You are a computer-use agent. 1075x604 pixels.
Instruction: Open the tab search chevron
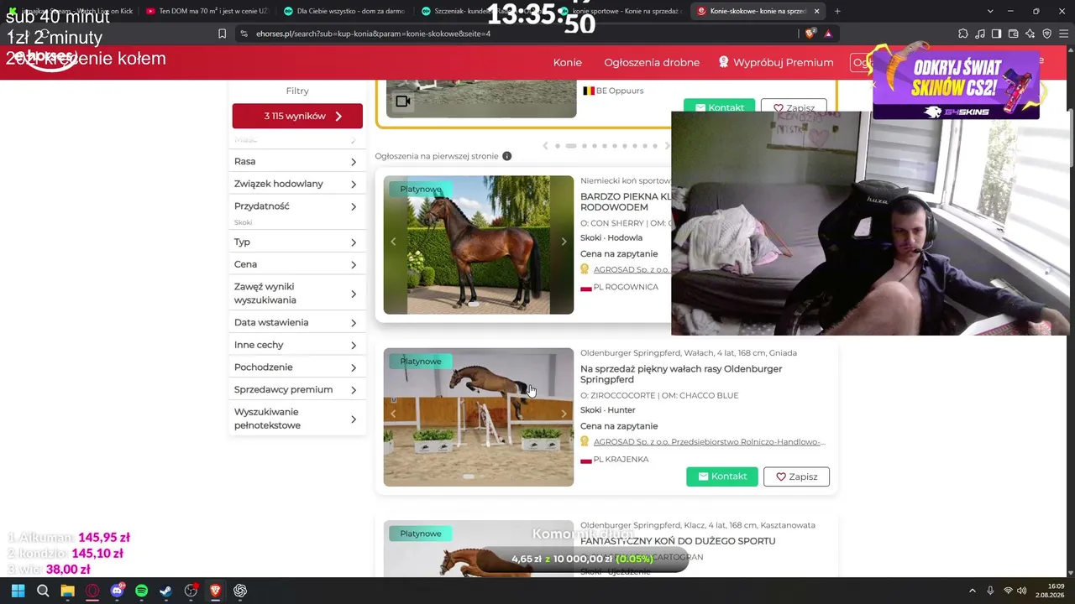click(x=990, y=11)
